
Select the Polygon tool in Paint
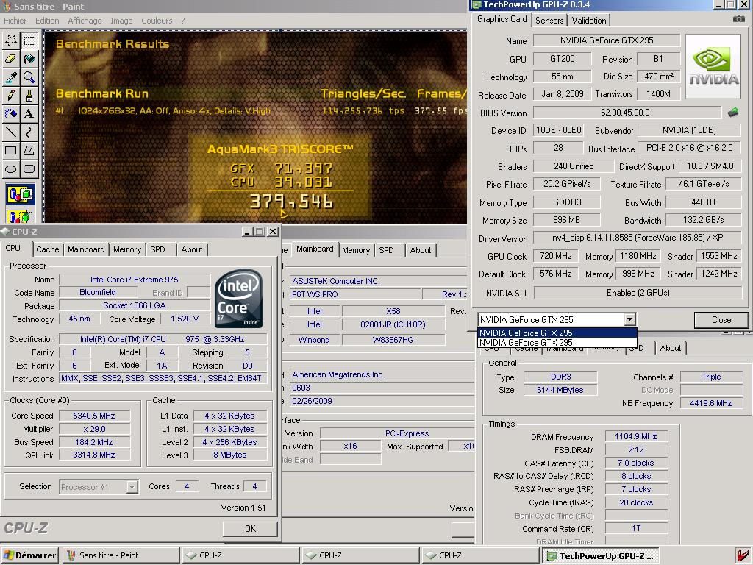[29, 150]
